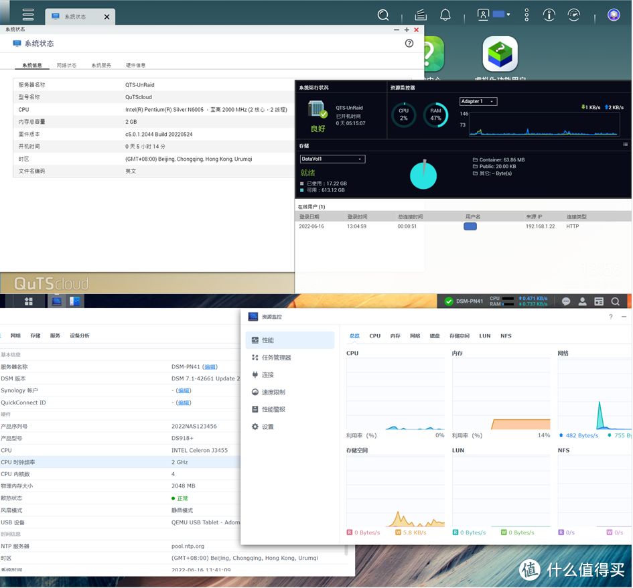Click 编辑 link for Synology 帐户
The image size is (633, 588).
pyautogui.click(x=184, y=390)
